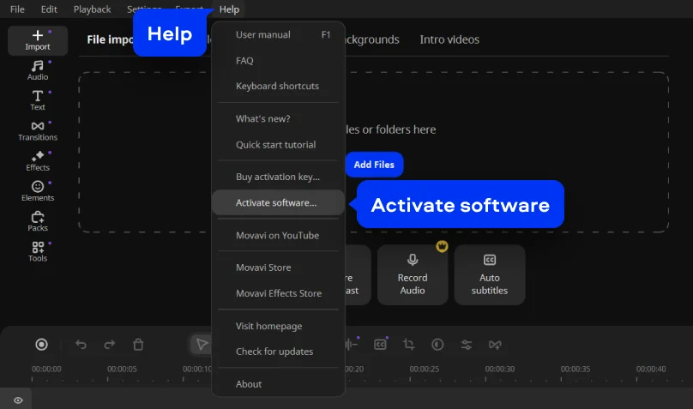The height and width of the screenshot is (409, 693).
Task: Open the Edit menu
Action: tap(49, 9)
